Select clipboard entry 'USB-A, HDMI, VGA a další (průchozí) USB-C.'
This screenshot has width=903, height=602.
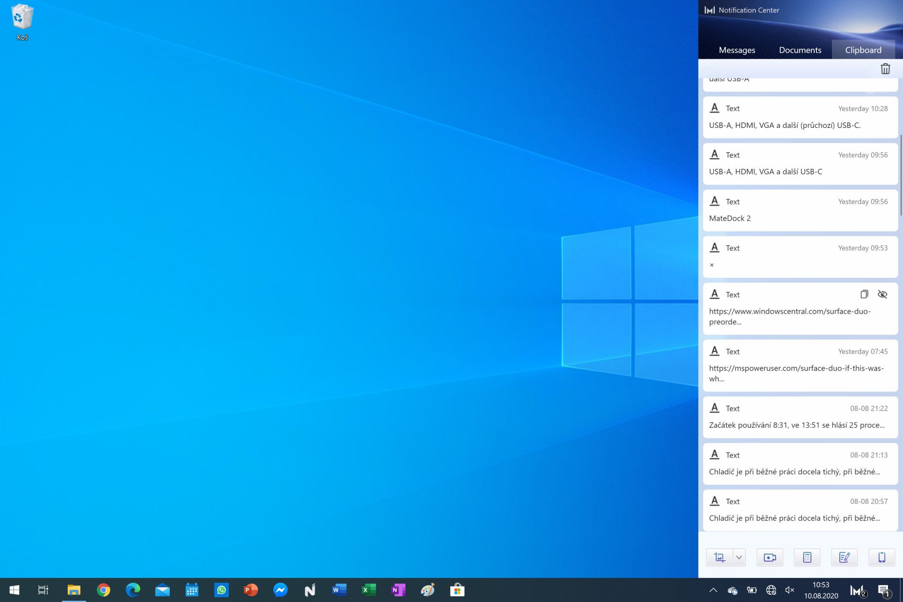pos(800,117)
